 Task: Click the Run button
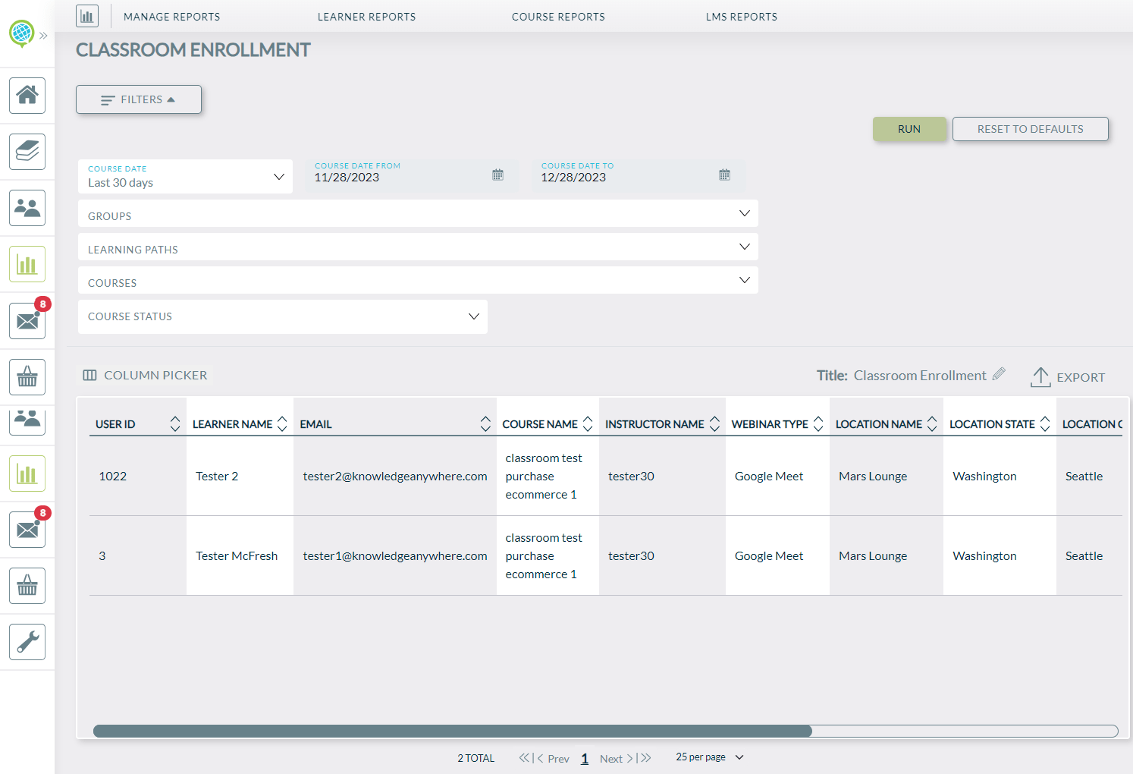(x=909, y=128)
